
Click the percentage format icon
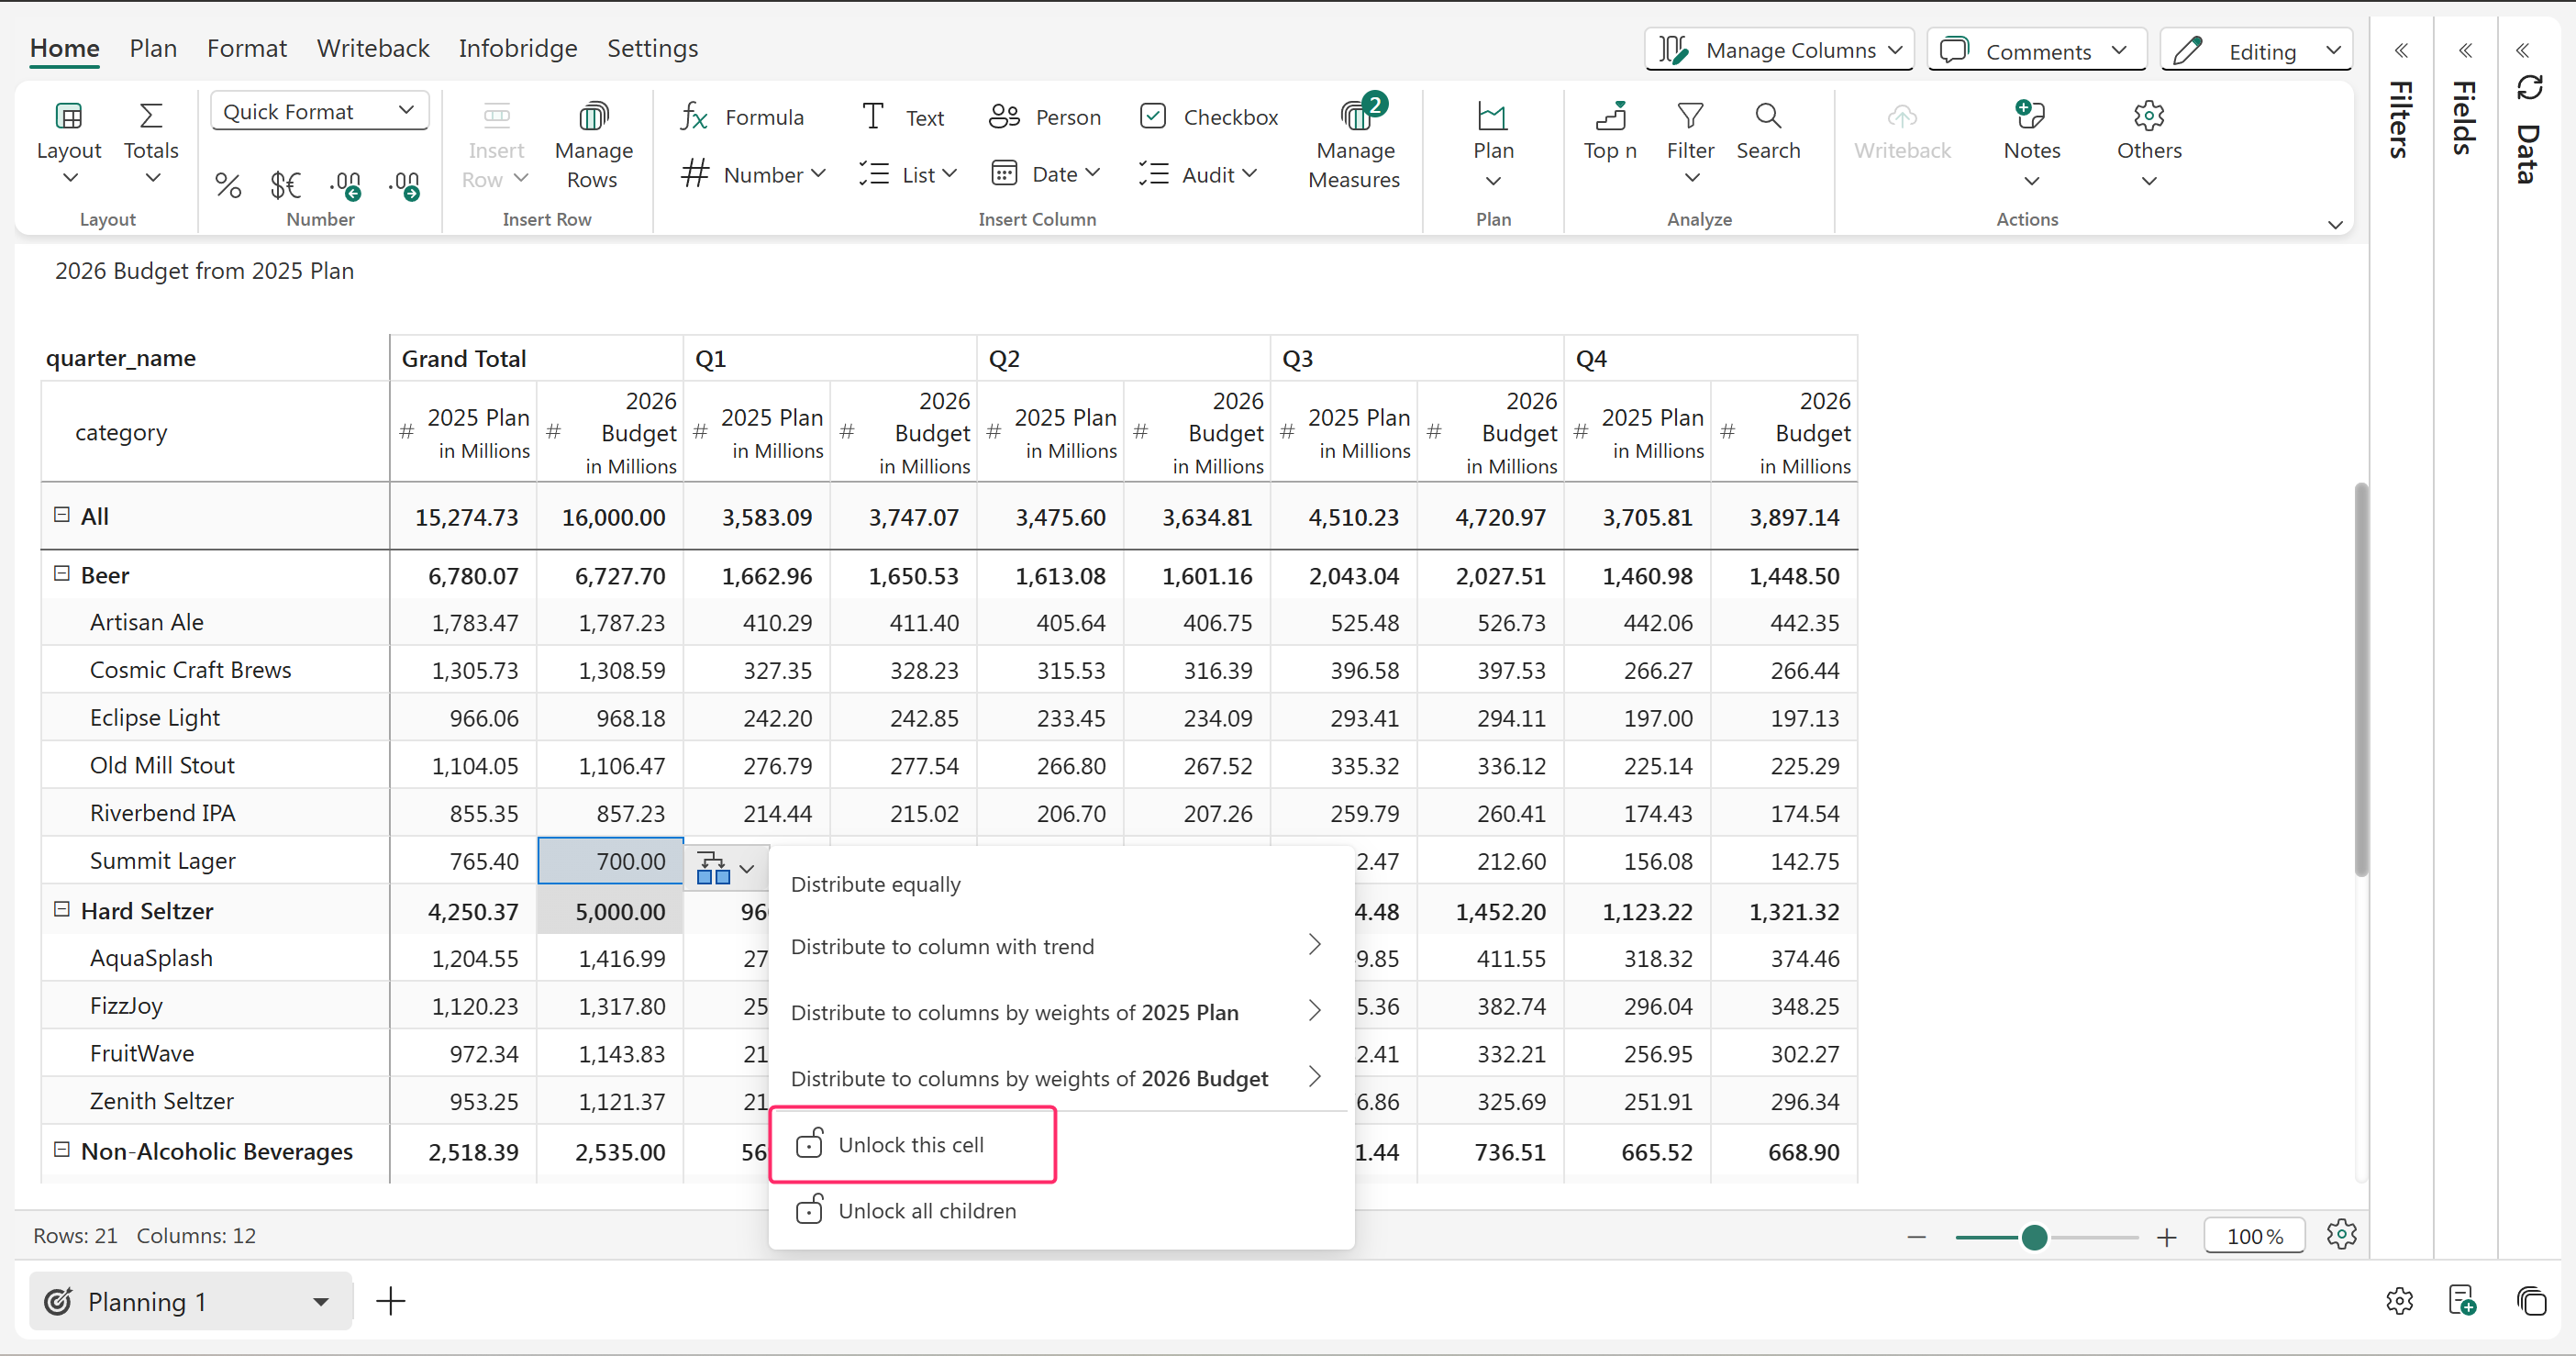pyautogui.click(x=228, y=185)
